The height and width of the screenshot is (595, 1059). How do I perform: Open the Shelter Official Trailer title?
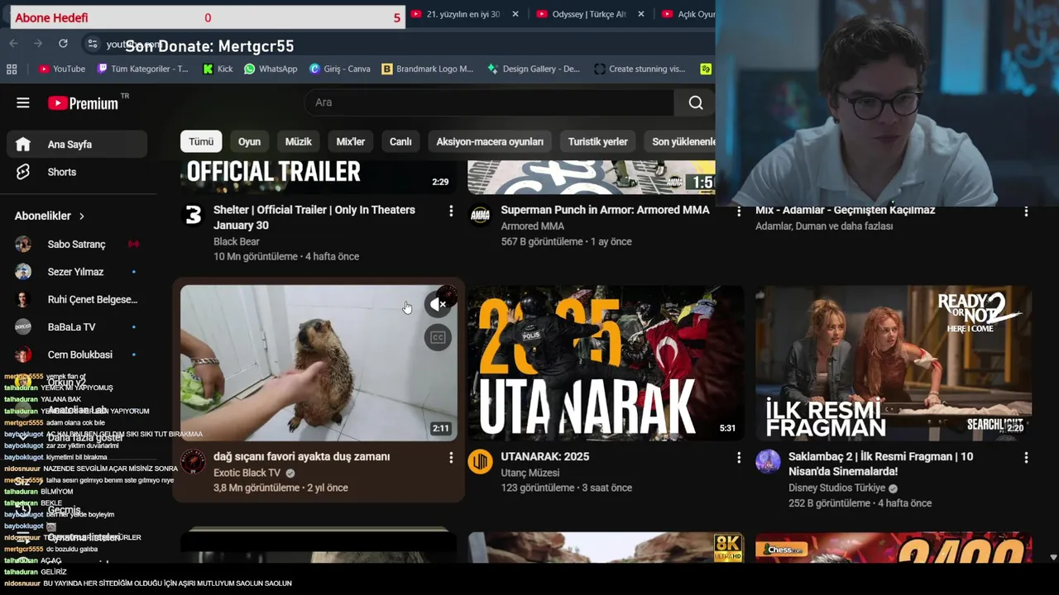click(x=314, y=217)
